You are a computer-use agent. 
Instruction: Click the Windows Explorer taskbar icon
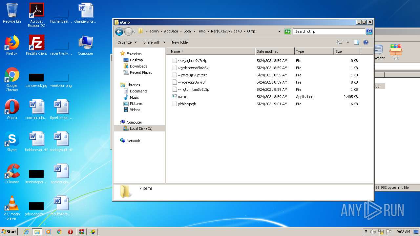pyautogui.click(x=37, y=232)
